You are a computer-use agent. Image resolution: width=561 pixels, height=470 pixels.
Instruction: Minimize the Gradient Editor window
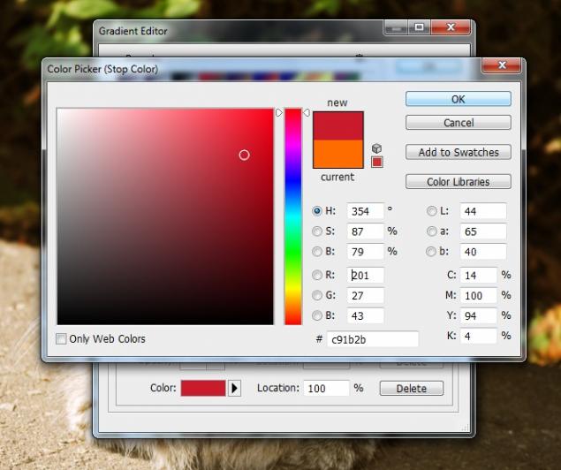[395, 28]
